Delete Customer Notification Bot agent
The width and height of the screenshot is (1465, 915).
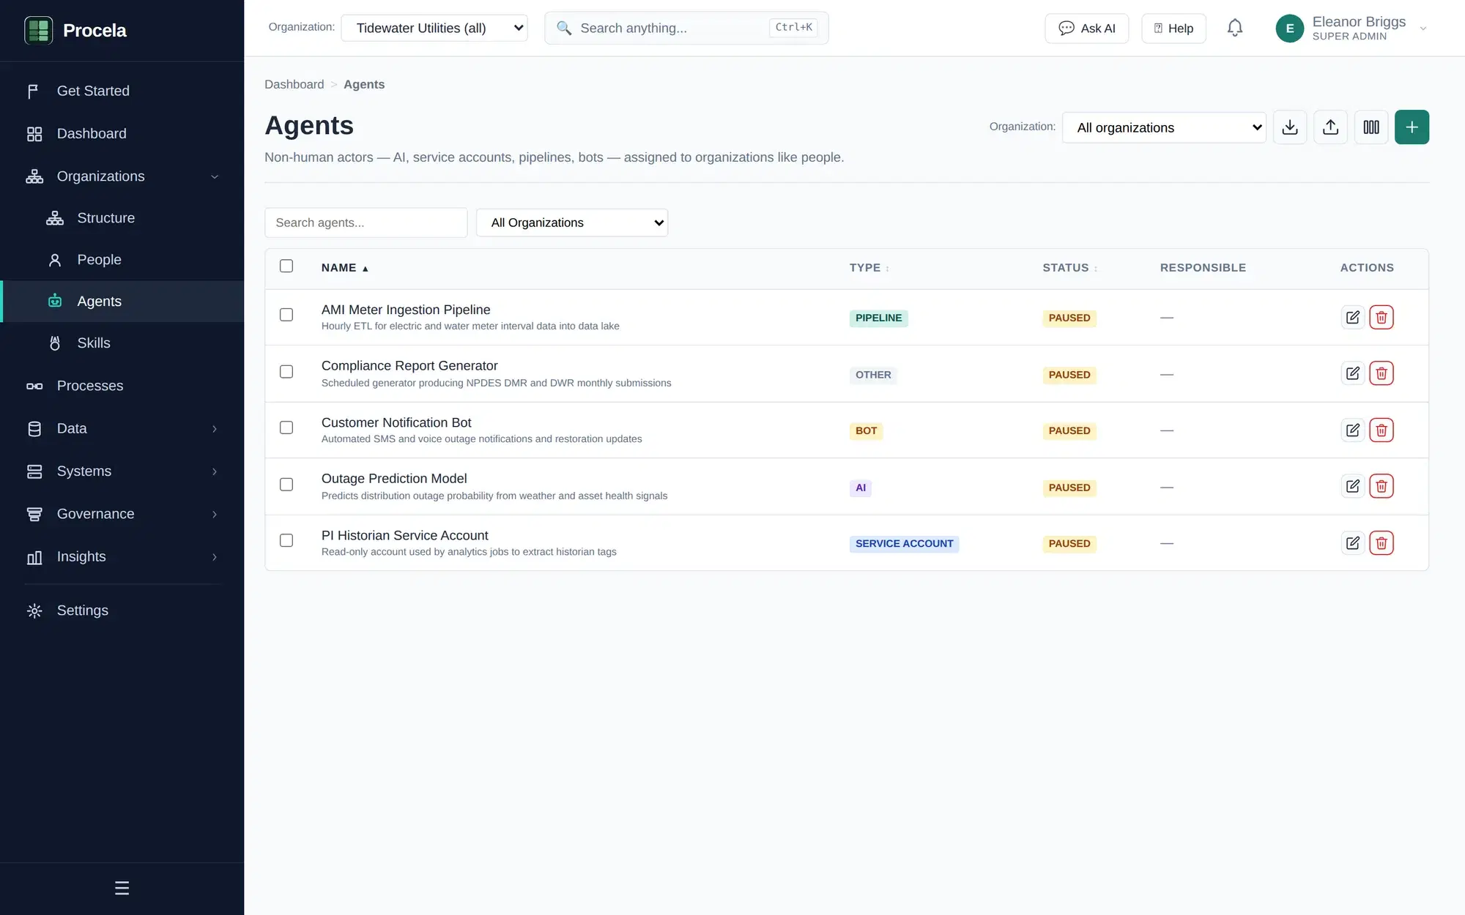tap(1381, 430)
